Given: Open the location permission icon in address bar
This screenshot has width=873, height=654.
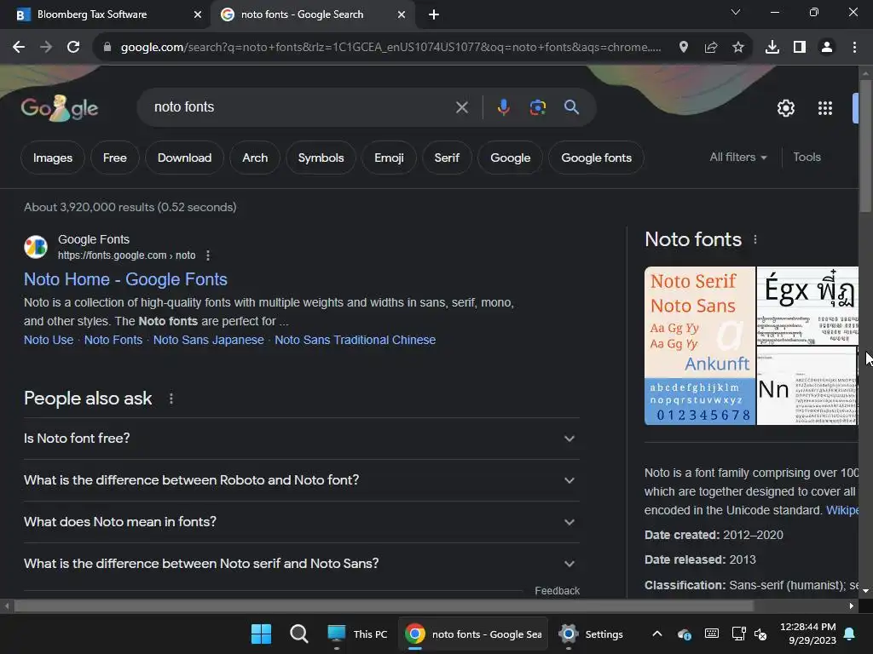Looking at the screenshot, I should point(683,48).
